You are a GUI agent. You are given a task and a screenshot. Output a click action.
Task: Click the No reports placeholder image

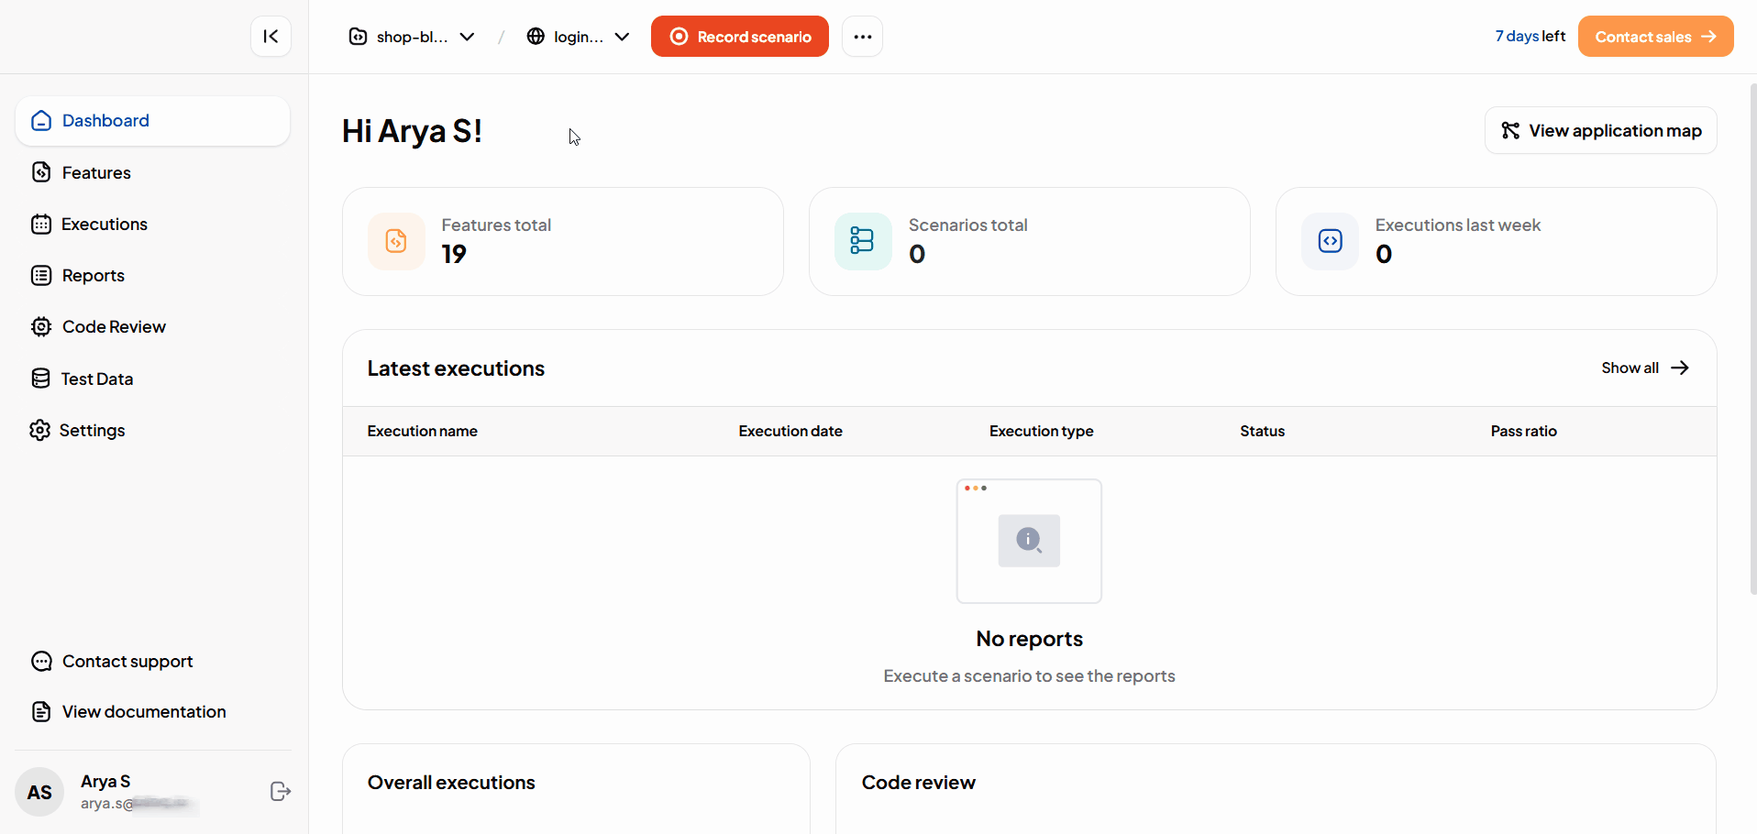1029,541
